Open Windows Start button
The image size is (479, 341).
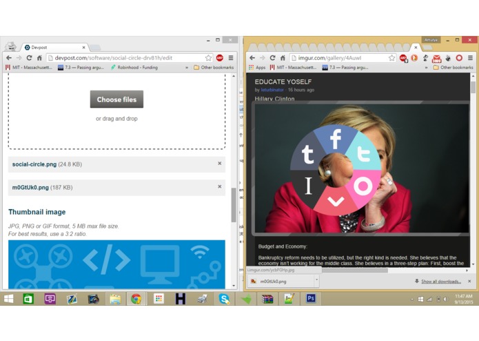pyautogui.click(x=8, y=299)
